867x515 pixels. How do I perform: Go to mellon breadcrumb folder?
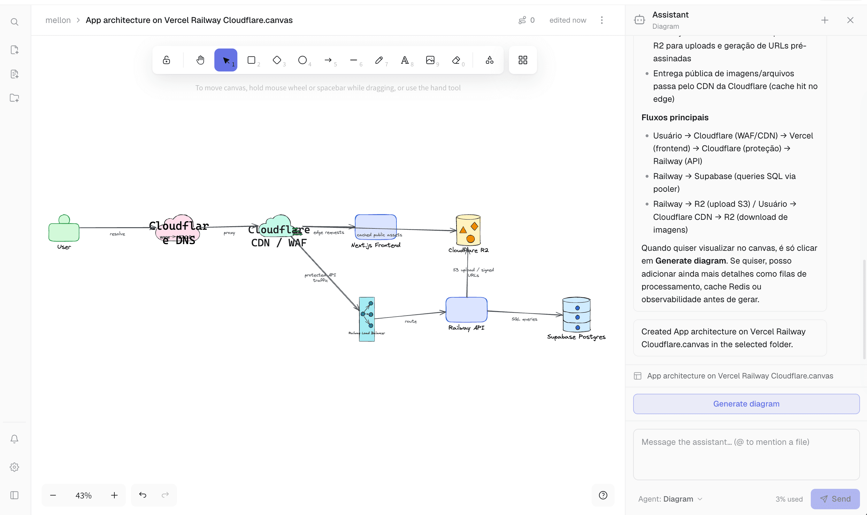pyautogui.click(x=58, y=20)
